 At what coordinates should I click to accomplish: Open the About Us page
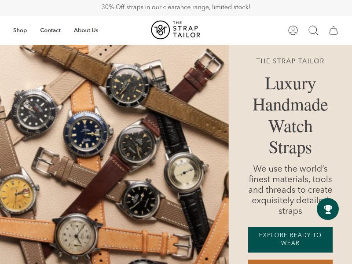click(86, 30)
